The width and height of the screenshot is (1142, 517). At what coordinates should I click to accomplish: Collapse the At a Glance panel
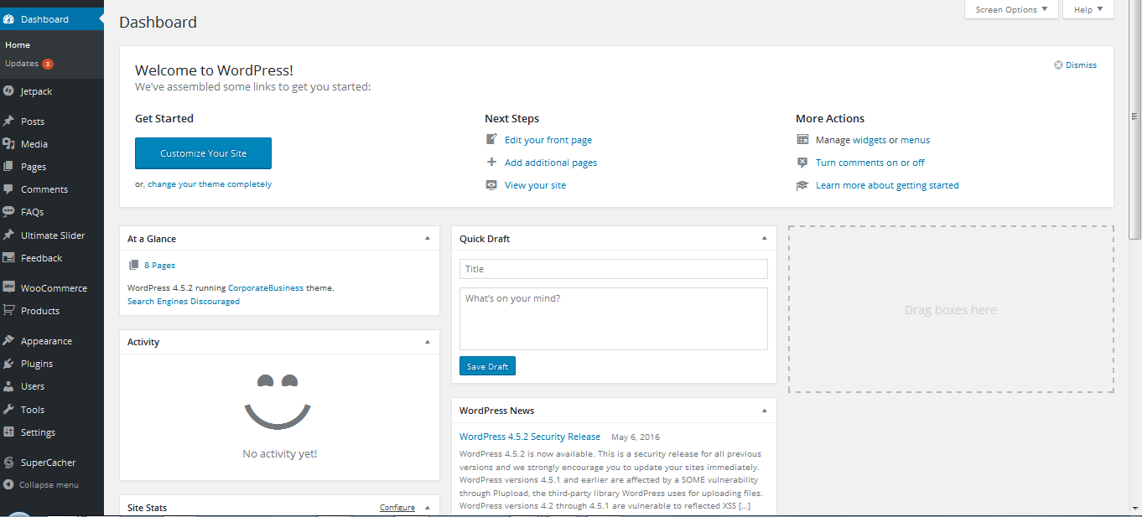click(427, 238)
